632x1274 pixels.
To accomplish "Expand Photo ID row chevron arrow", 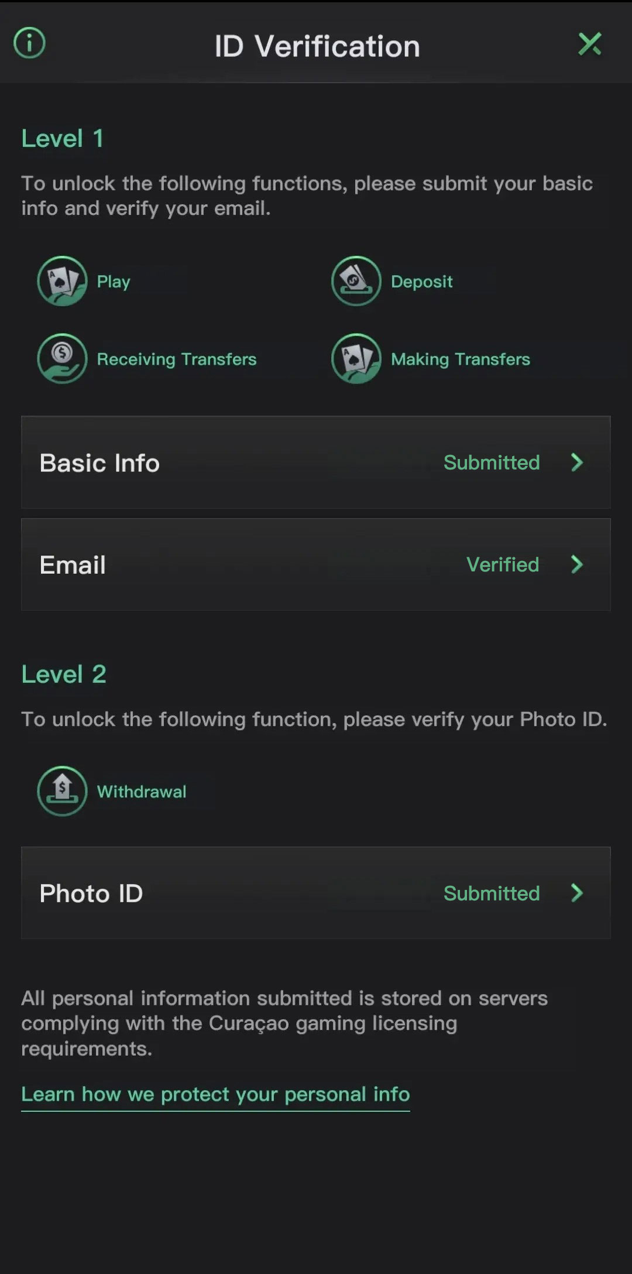I will (577, 893).
